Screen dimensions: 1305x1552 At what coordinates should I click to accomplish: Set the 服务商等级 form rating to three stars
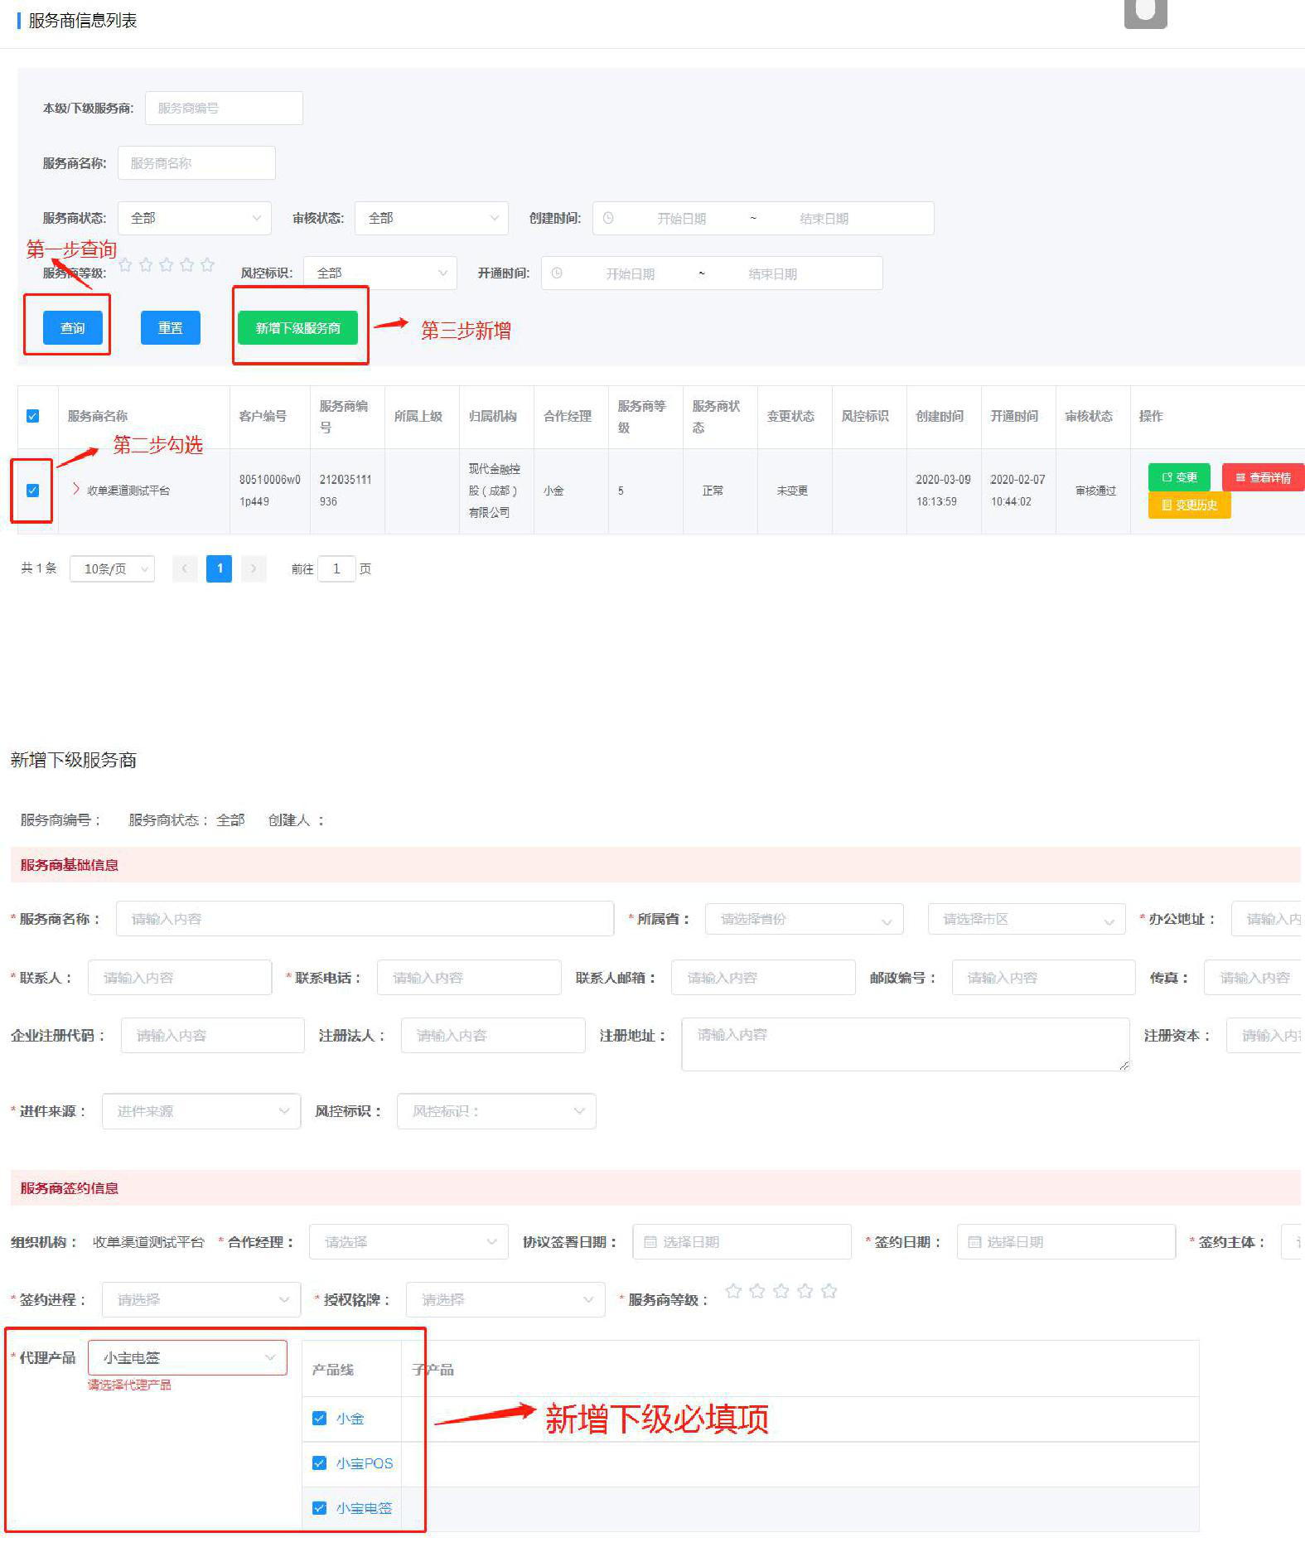(781, 1291)
